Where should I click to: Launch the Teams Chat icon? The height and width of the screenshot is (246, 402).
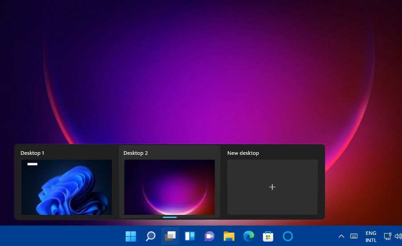click(209, 236)
